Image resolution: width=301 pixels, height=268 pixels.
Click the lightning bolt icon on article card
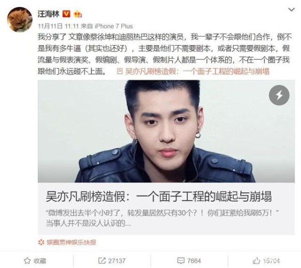pos(279,95)
